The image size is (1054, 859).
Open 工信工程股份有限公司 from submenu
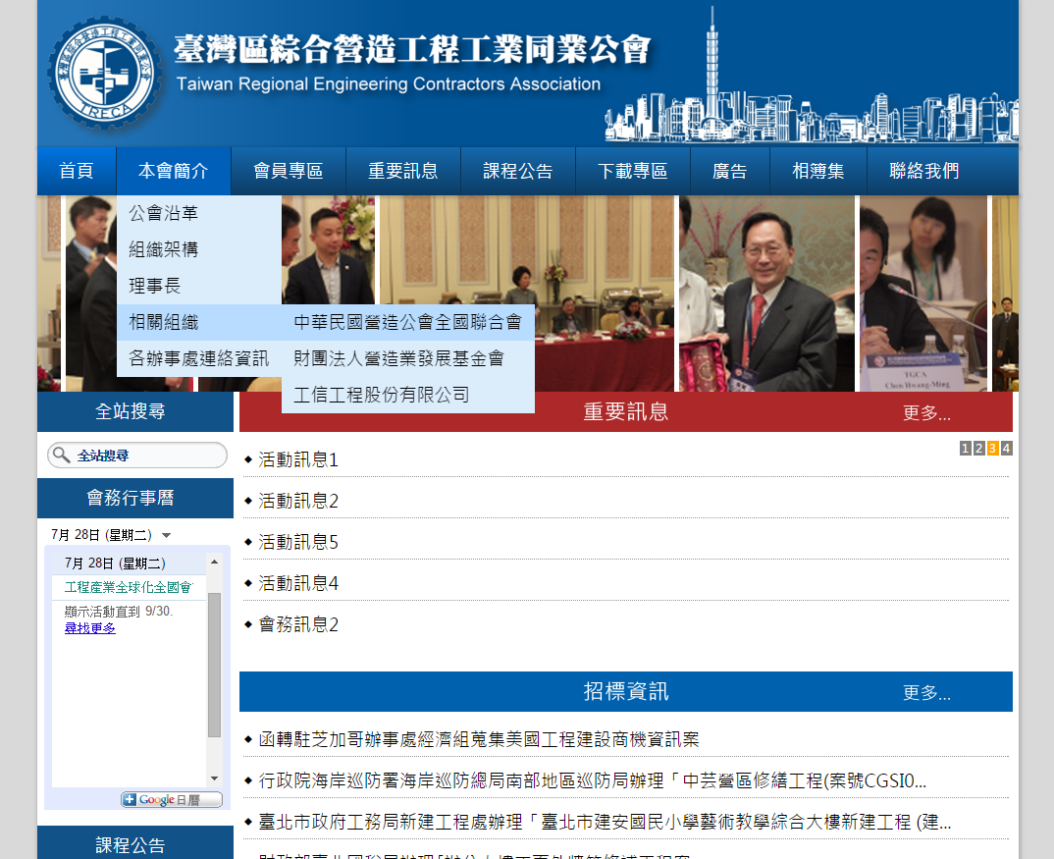pyautogui.click(x=382, y=395)
